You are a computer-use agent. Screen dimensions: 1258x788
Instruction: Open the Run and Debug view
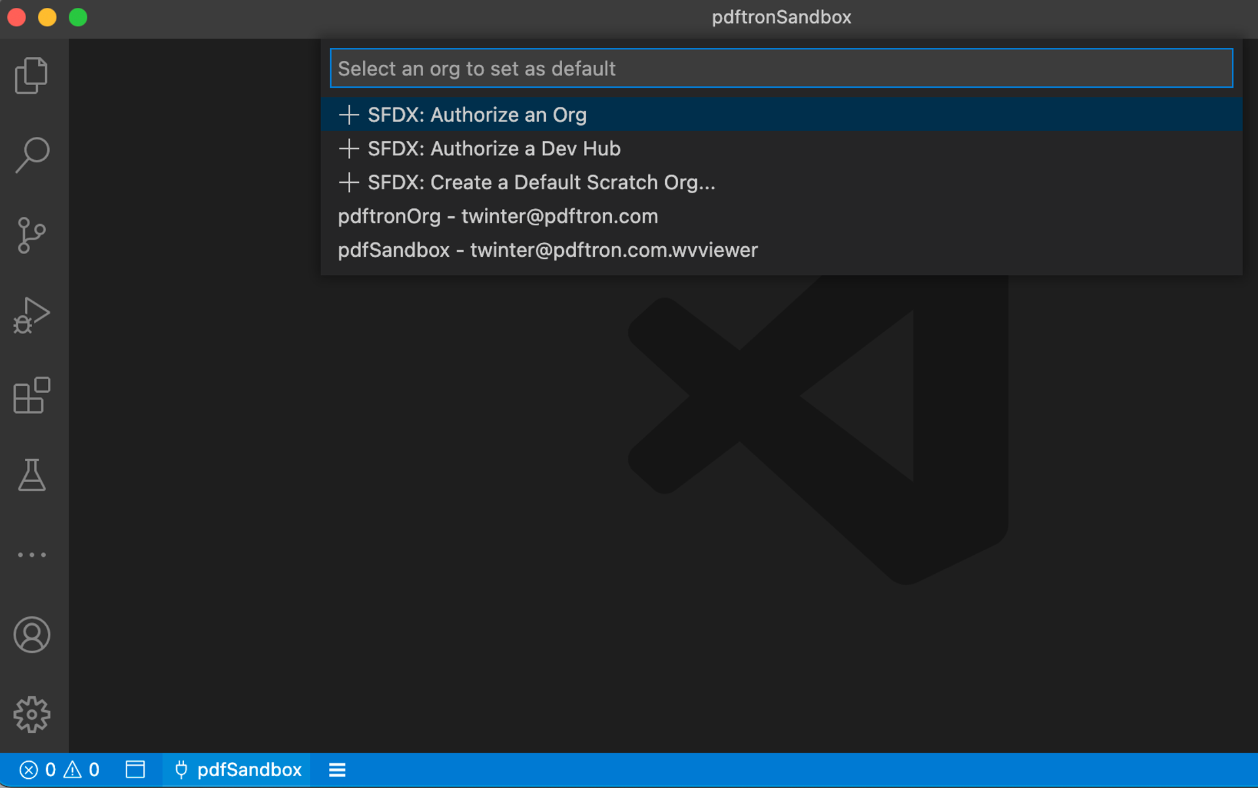tap(31, 315)
